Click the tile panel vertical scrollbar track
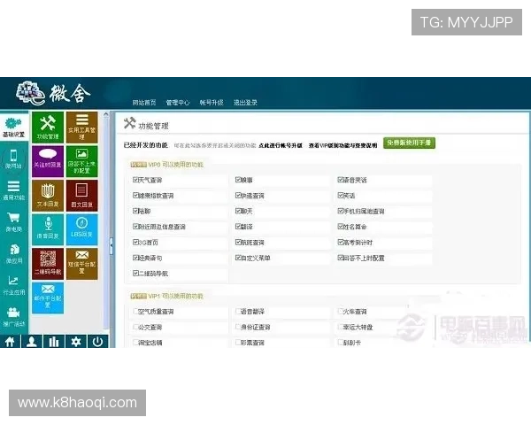Image resolution: width=531 pixels, height=425 pixels. [106, 224]
